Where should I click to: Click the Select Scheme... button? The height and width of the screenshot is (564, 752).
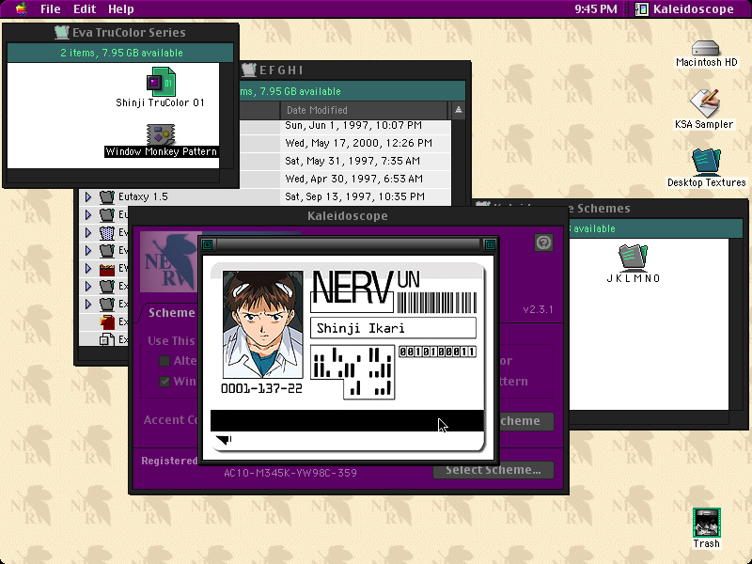tap(493, 470)
